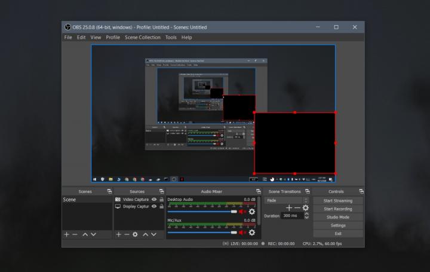
Task: Click the LIVE streaming status icon
Action: click(x=225, y=243)
